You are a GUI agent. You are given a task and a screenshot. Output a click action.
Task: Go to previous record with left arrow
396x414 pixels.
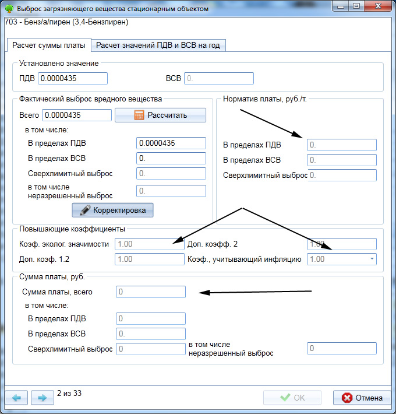click(16, 398)
